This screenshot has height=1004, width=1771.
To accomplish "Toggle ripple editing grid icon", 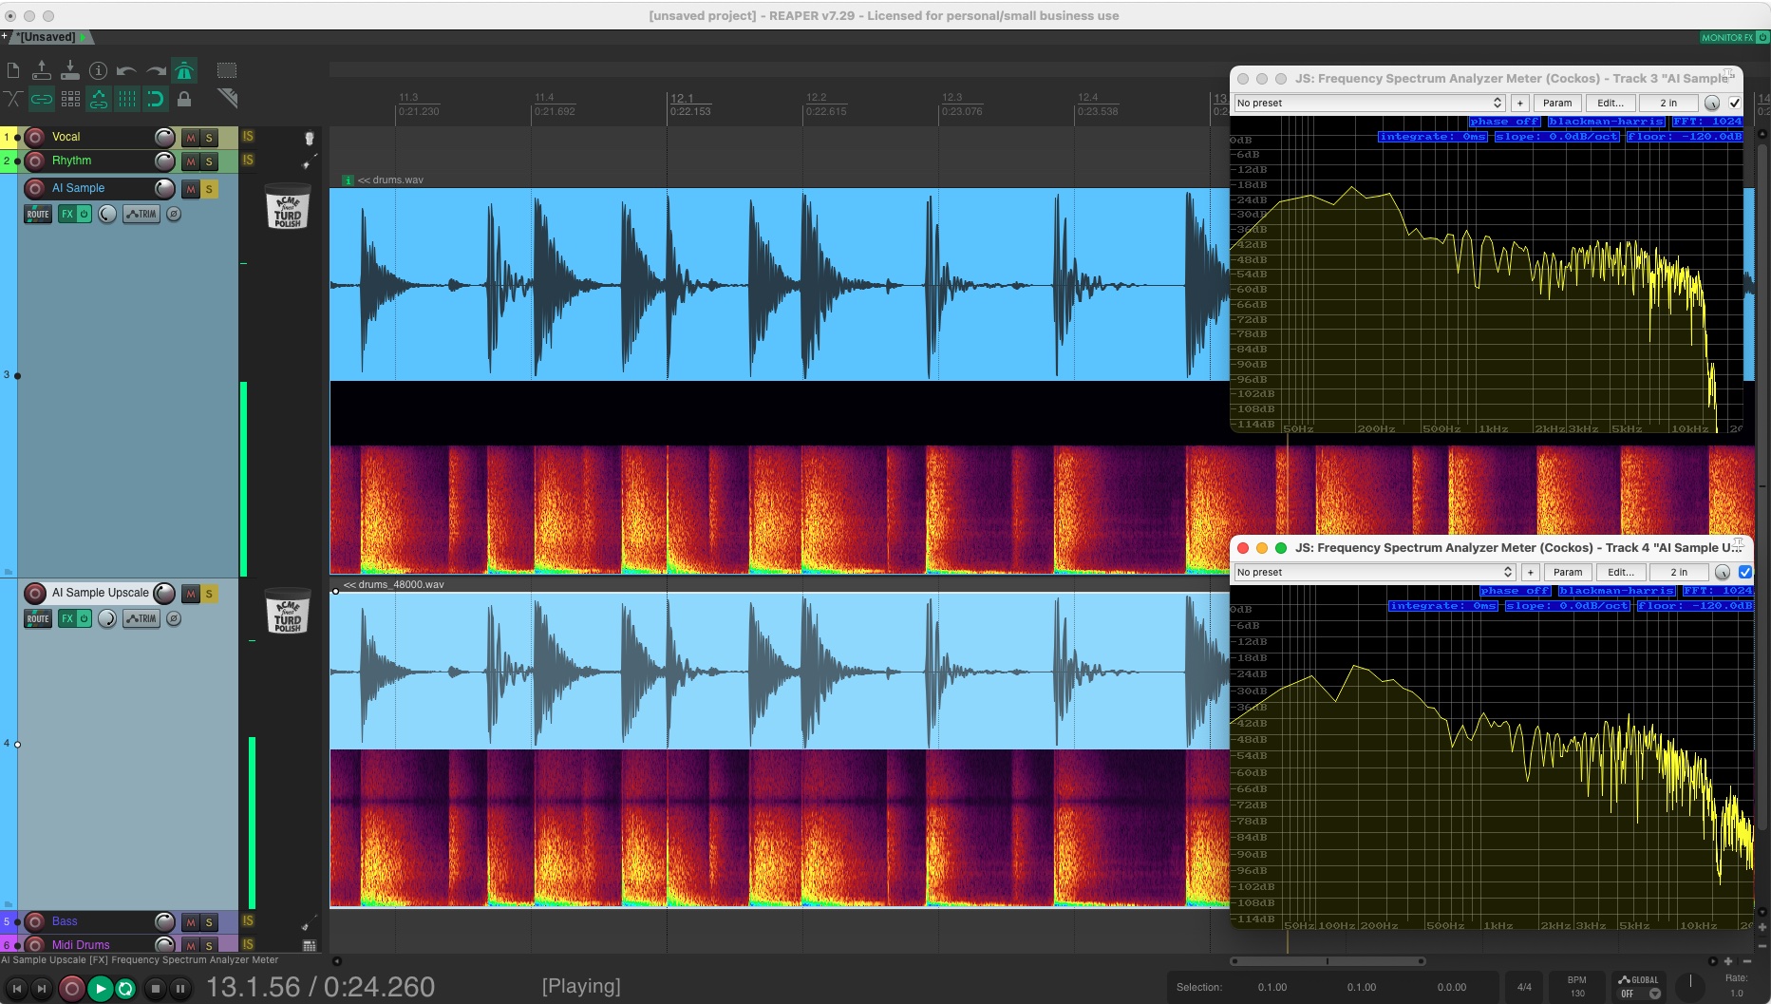I will coord(70,99).
